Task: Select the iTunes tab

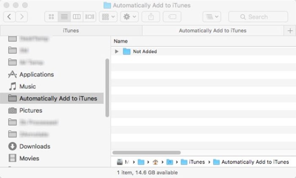Action: tap(71, 30)
